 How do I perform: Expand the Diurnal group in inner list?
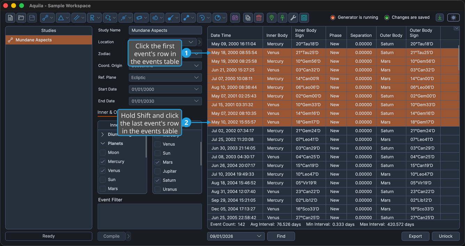point(103,134)
